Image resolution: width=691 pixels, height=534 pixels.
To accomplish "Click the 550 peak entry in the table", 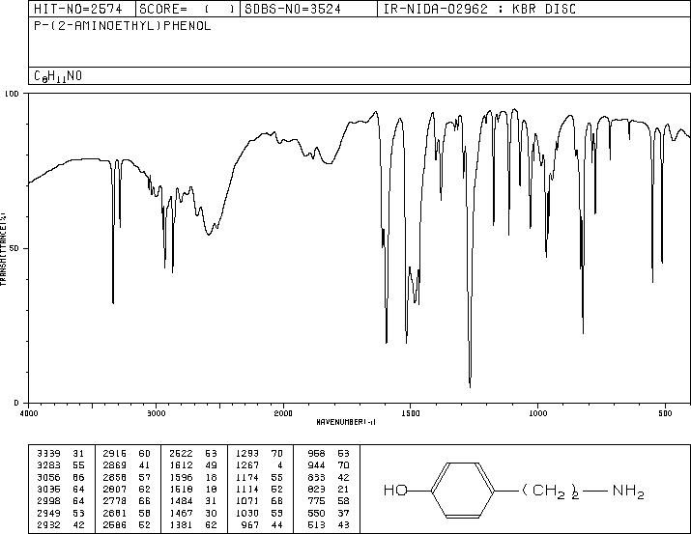I will pyautogui.click(x=329, y=513).
